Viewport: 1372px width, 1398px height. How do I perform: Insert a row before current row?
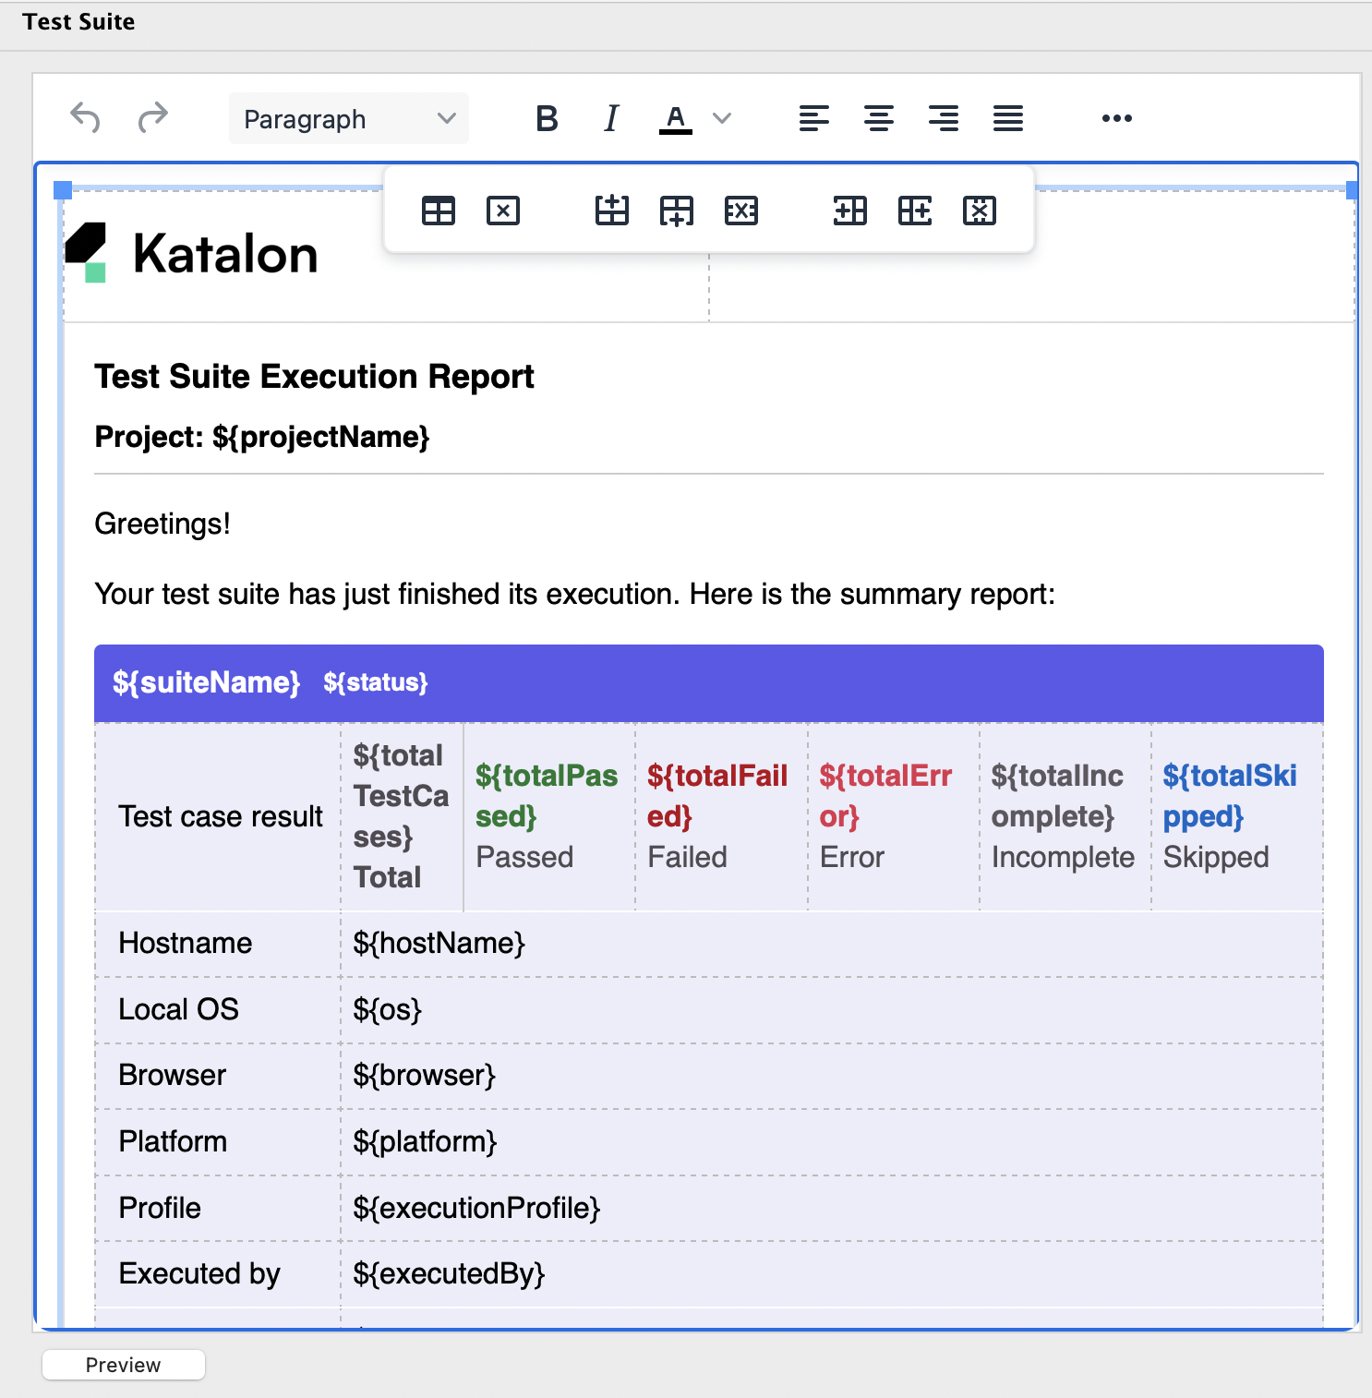coord(612,211)
